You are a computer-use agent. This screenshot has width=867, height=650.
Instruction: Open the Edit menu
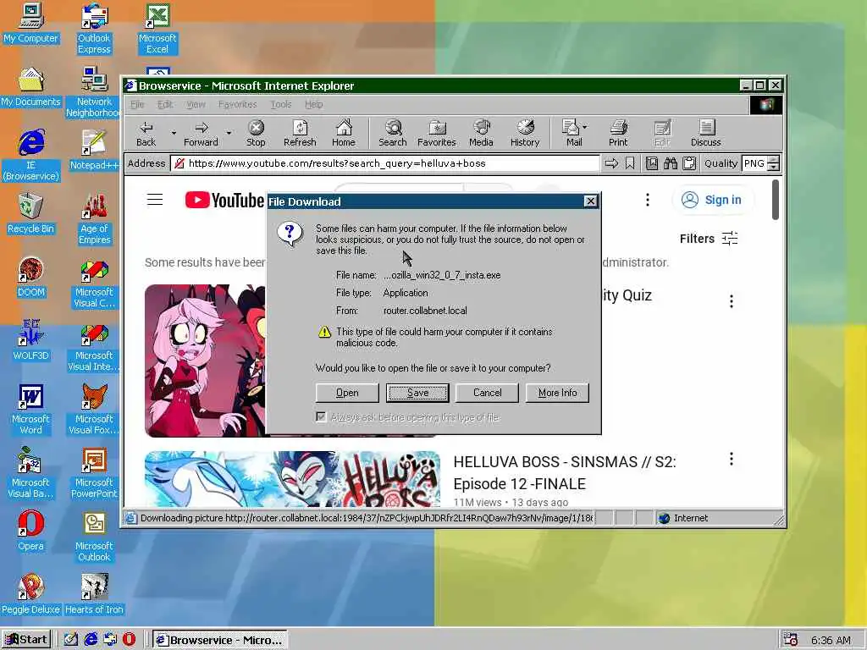165,104
